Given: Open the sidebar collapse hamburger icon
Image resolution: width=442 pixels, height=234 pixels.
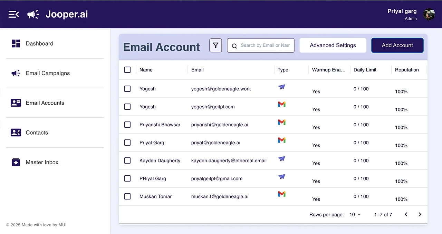Looking at the screenshot, I should [x=13, y=14].
